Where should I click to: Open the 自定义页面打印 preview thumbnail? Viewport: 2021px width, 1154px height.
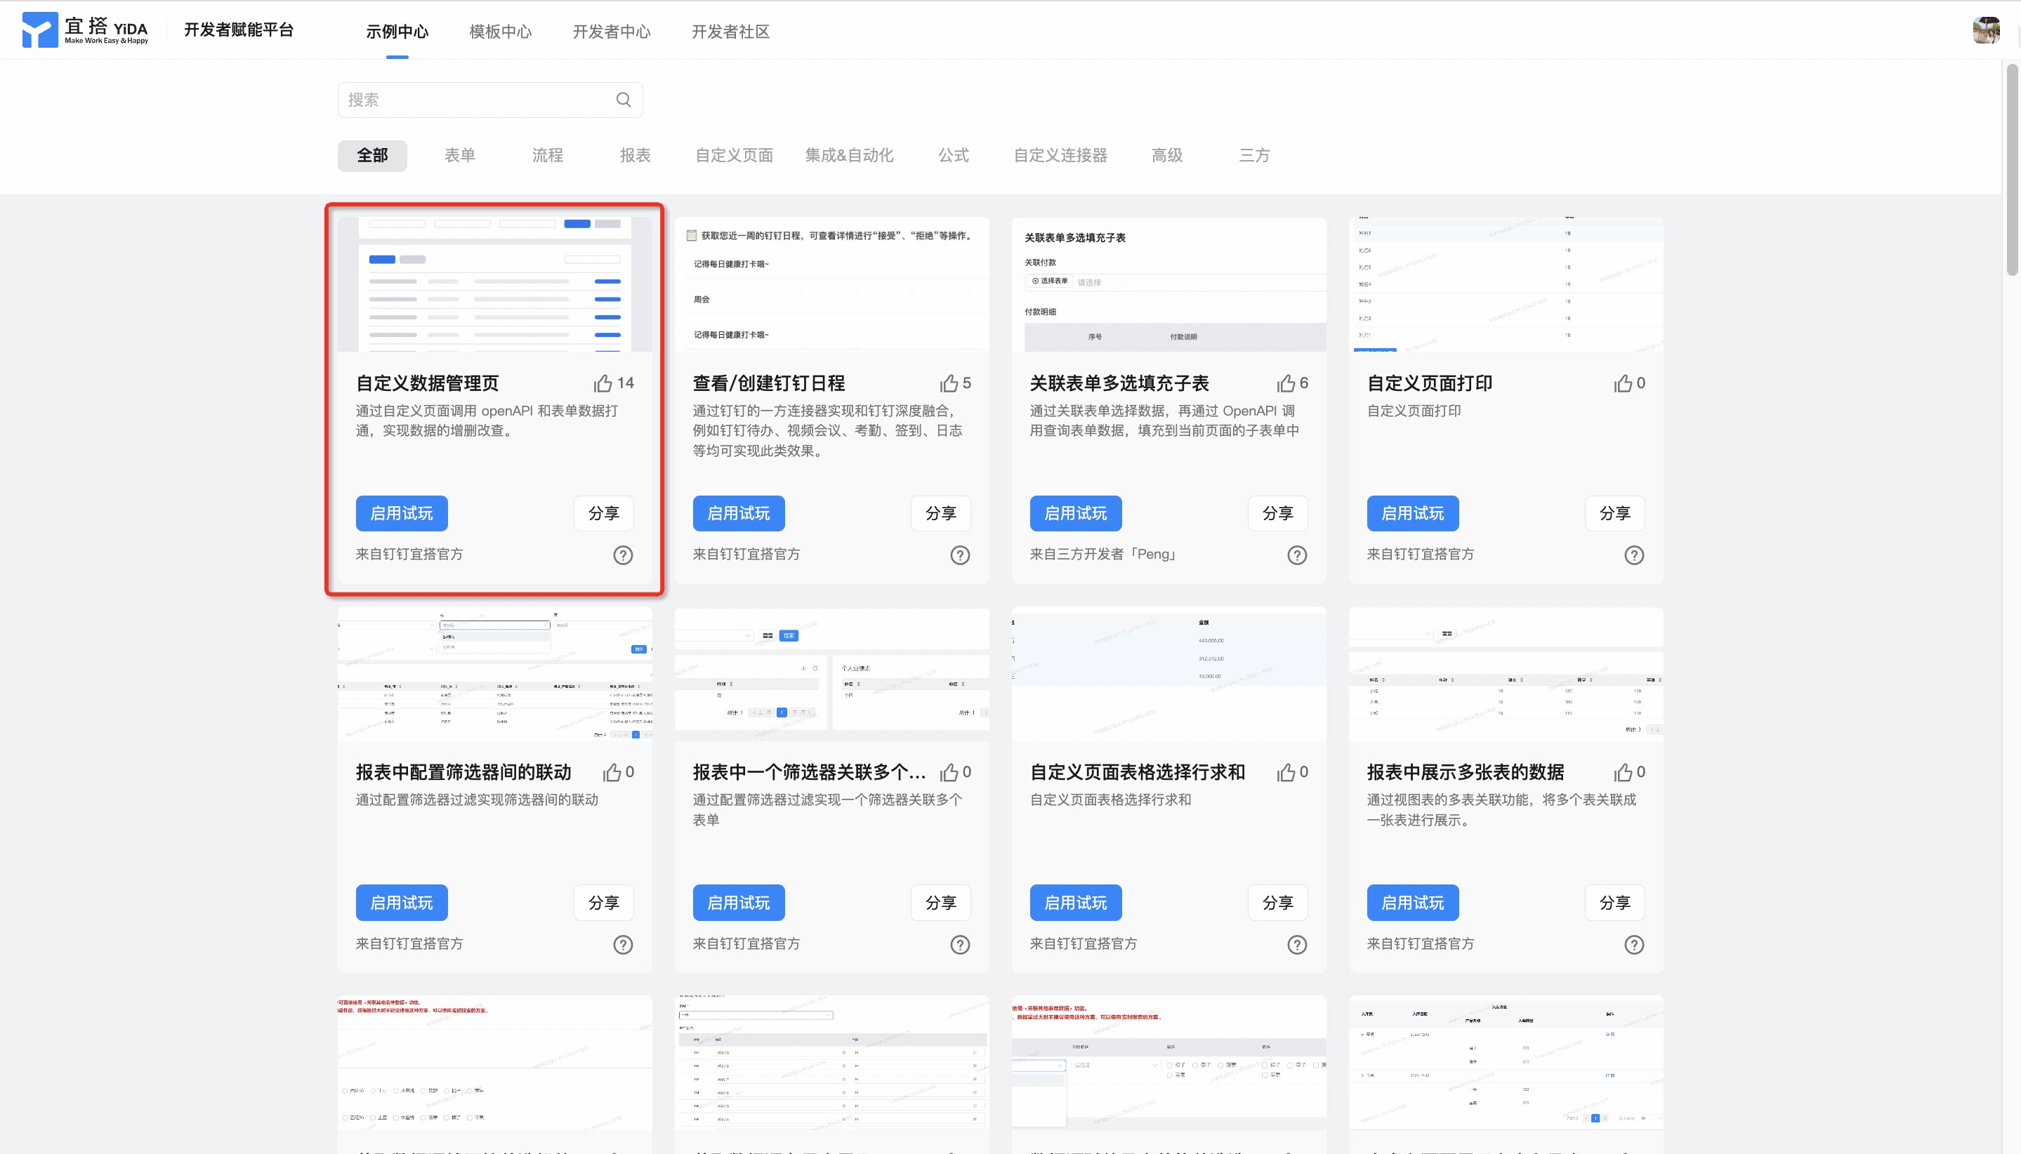pos(1506,284)
